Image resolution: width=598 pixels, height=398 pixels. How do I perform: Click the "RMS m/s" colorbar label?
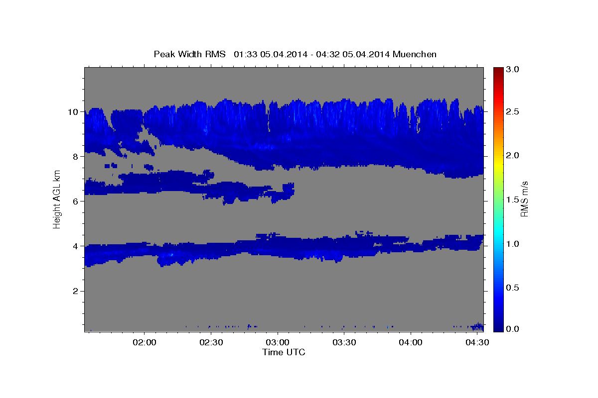point(524,199)
